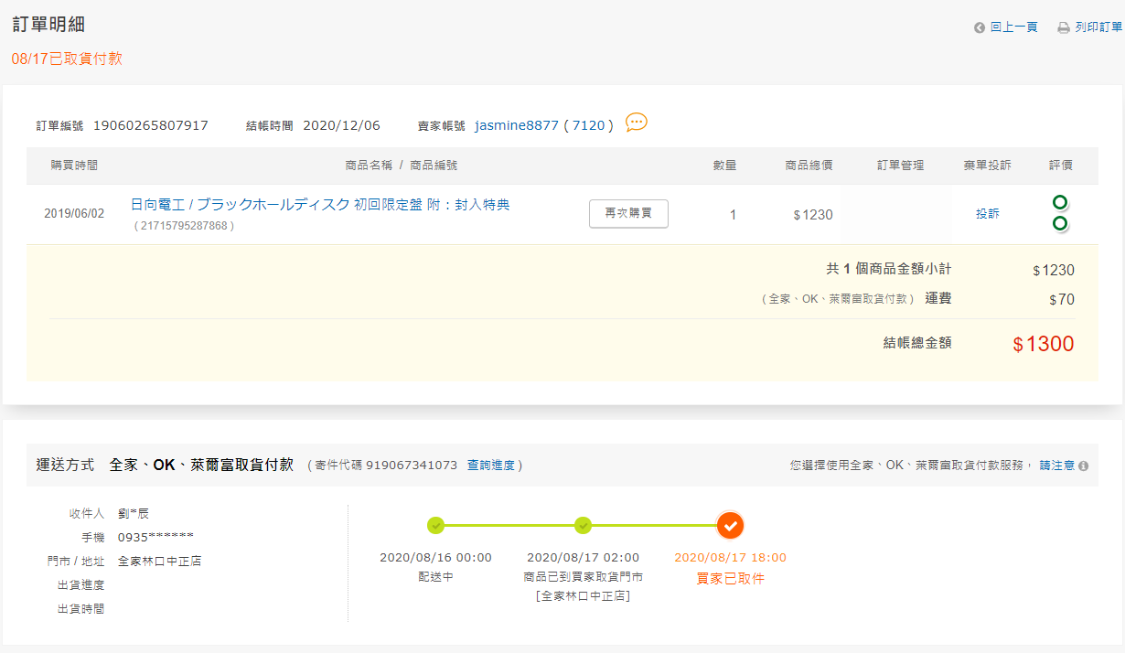Click the timestamp 2020/08/17 02:00
Viewport: 1125px width, 653px height.
pyautogui.click(x=584, y=557)
